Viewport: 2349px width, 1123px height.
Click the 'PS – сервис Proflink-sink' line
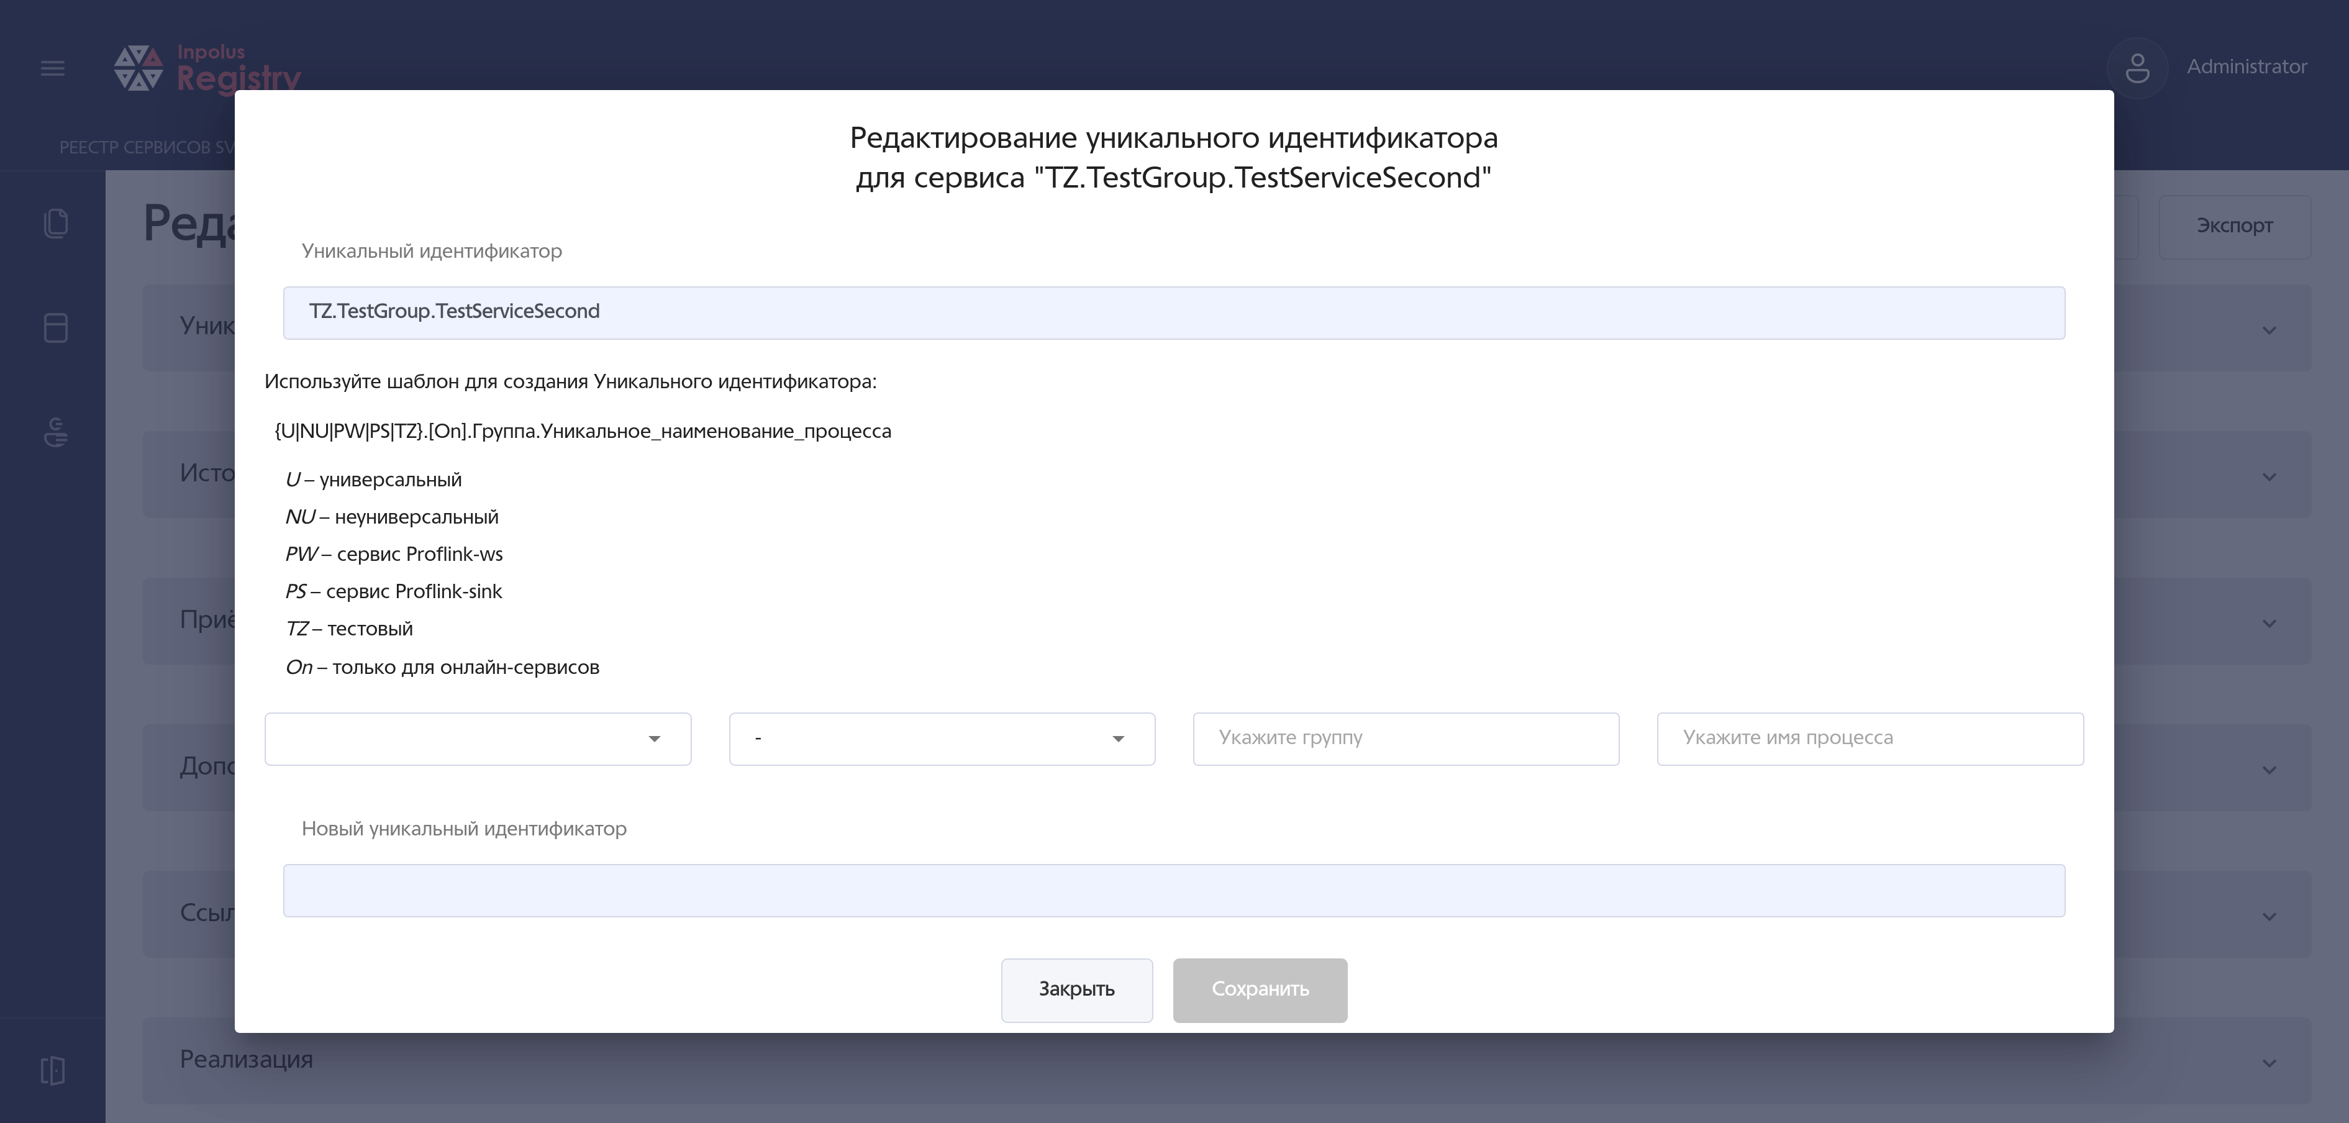point(394,592)
